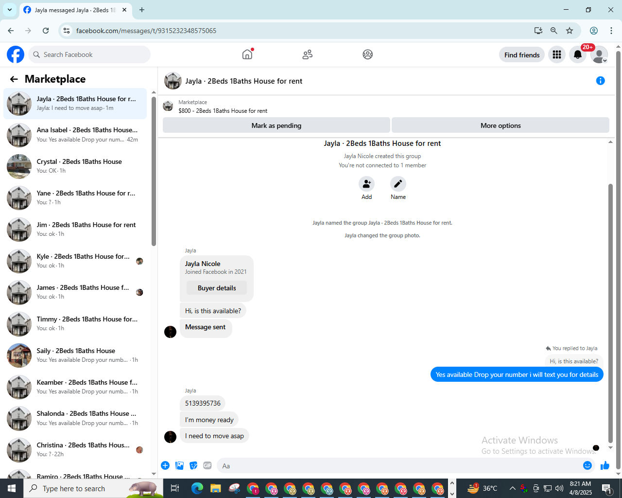Select Shalonda conversation

pyautogui.click(x=75, y=418)
